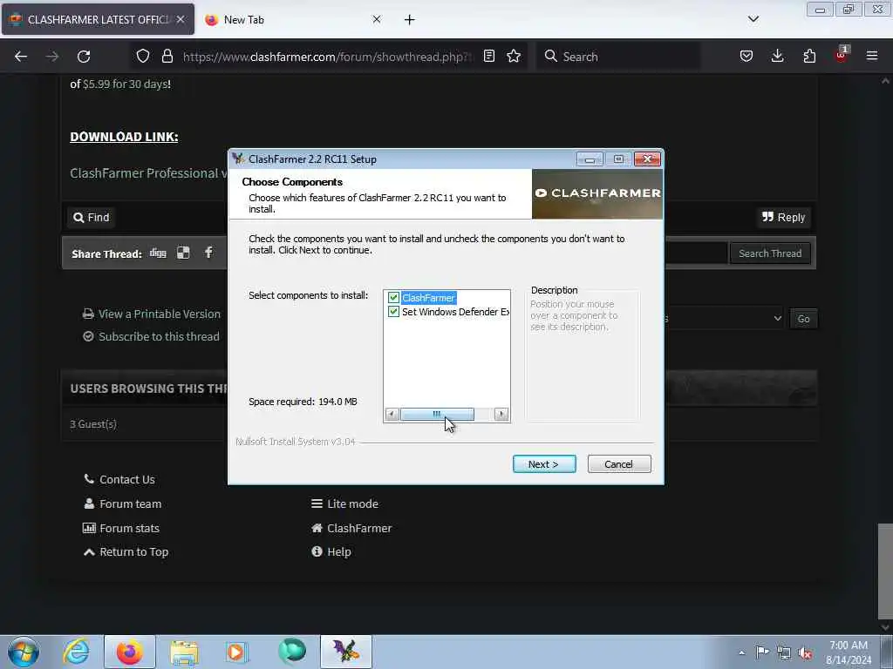This screenshot has width=893, height=669.
Task: Open Windows Explorer from the taskbar
Action: click(184, 652)
